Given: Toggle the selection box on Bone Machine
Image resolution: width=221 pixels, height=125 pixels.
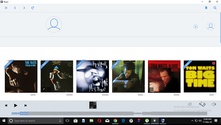Looking at the screenshot, I should point(80,89).
